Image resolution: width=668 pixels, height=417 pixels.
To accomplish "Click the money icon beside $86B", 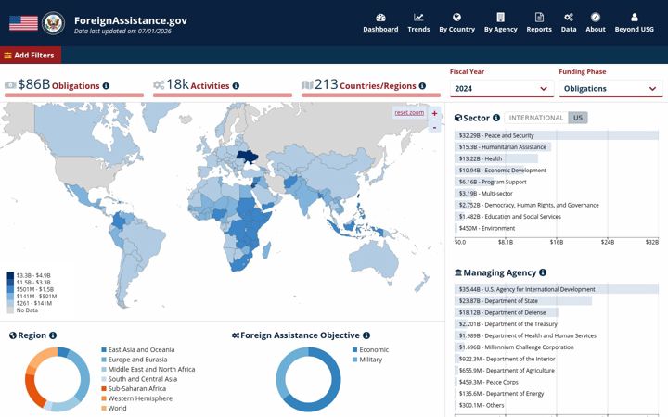I will (10, 85).
